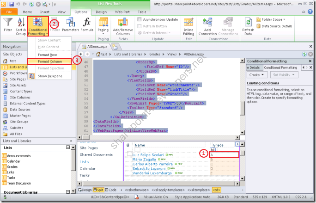Open the Create dropdown in Conditional Formatting
The width and height of the screenshot is (316, 203).
click(257, 75)
